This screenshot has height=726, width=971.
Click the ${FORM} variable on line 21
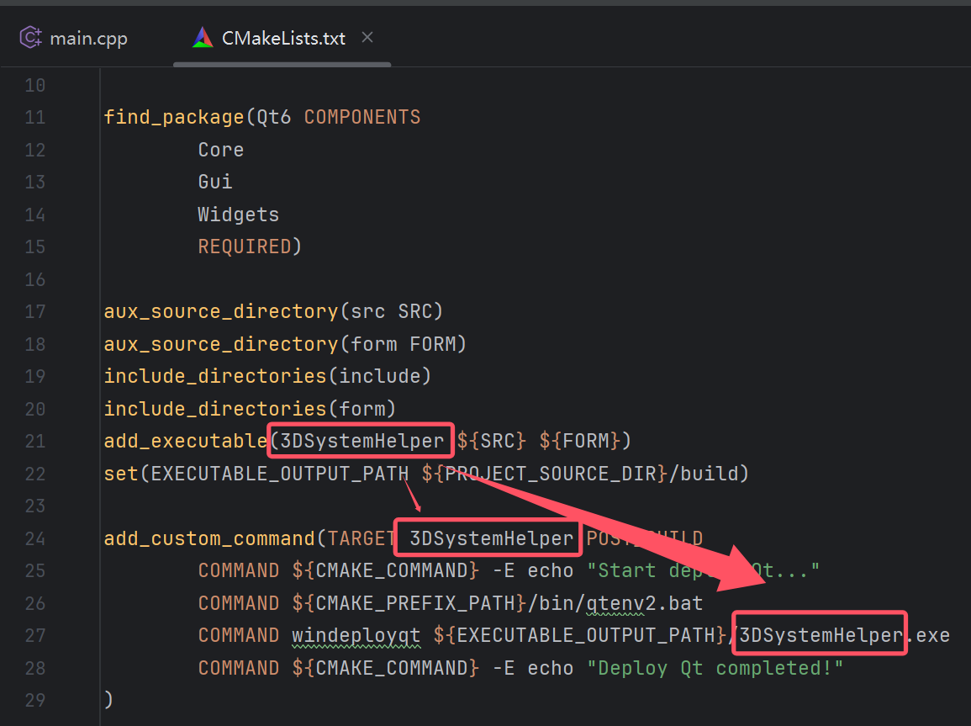point(579,441)
